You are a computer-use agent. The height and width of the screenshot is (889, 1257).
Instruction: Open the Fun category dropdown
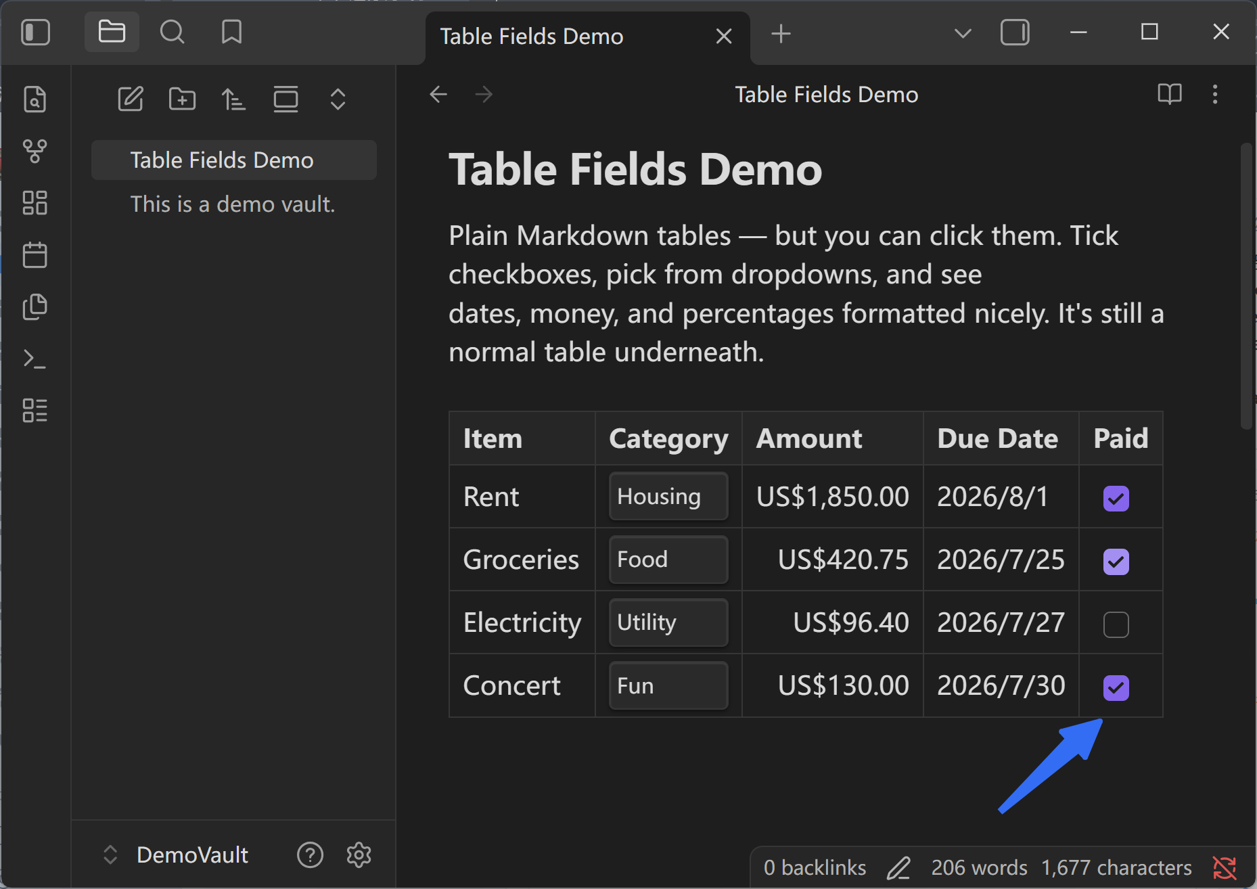pyautogui.click(x=668, y=685)
